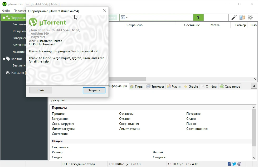Click details pane scrollbar up arrow

[x=254, y=107]
